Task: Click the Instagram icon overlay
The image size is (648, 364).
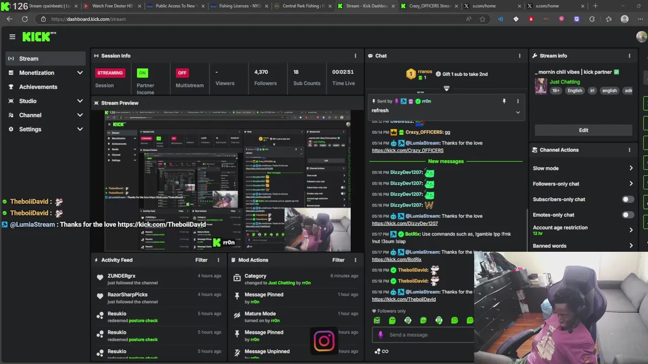Action: pyautogui.click(x=324, y=341)
